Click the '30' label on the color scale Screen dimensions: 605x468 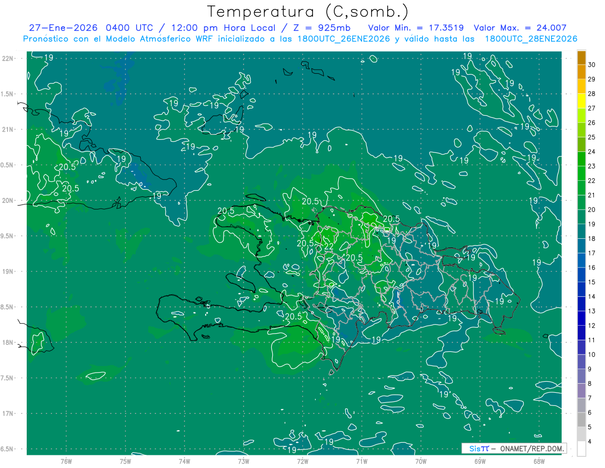click(592, 64)
